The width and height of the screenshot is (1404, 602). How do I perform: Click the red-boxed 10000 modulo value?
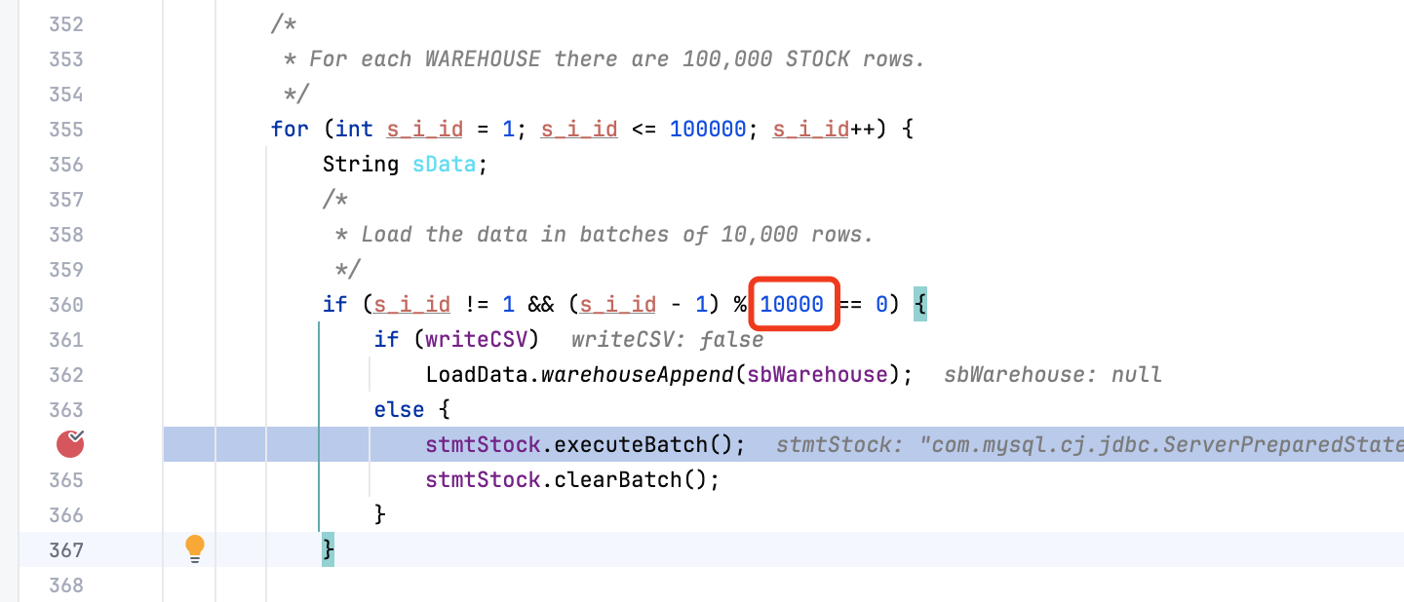coord(792,305)
